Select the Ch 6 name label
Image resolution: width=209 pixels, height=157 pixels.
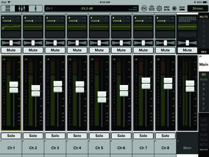coord(121,148)
